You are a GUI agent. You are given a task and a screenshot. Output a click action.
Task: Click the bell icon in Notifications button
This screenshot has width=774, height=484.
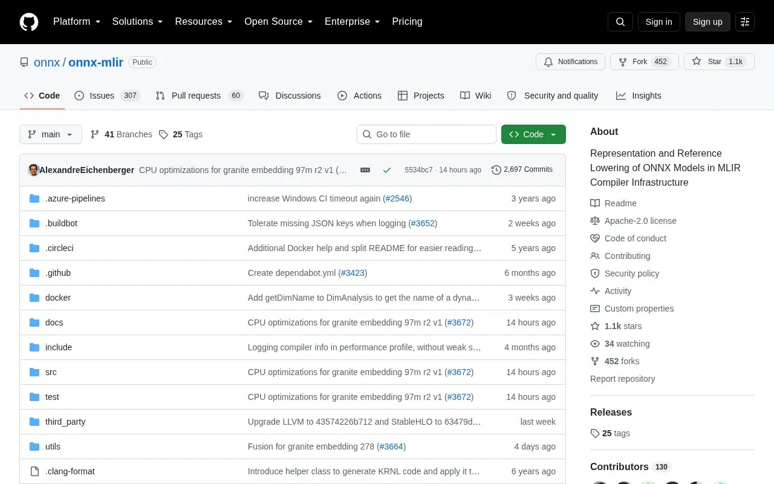[x=548, y=62]
